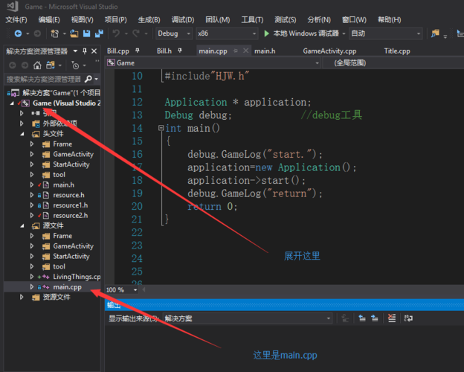Open the 帮助(H) menu
This screenshot has height=372, width=464.
(389, 20)
